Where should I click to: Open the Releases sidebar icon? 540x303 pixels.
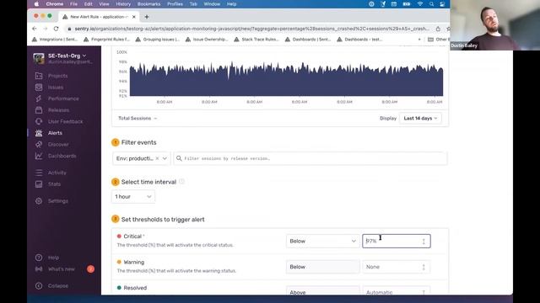(39, 110)
